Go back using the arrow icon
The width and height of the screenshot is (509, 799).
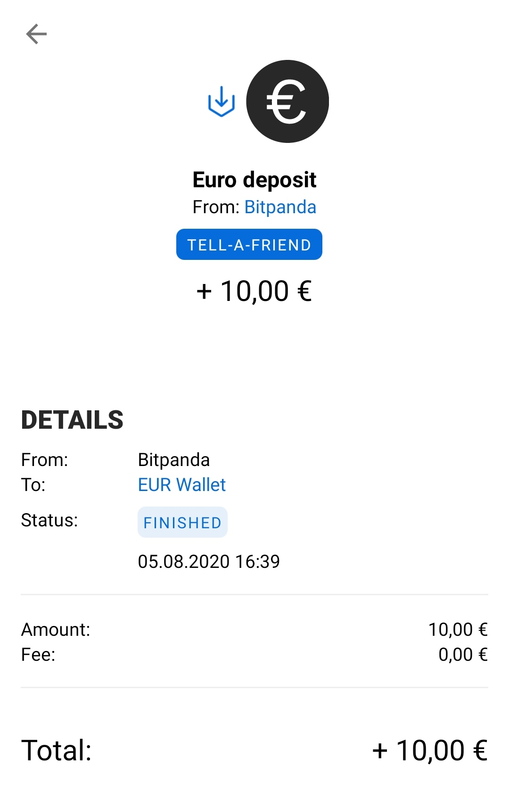pyautogui.click(x=36, y=34)
